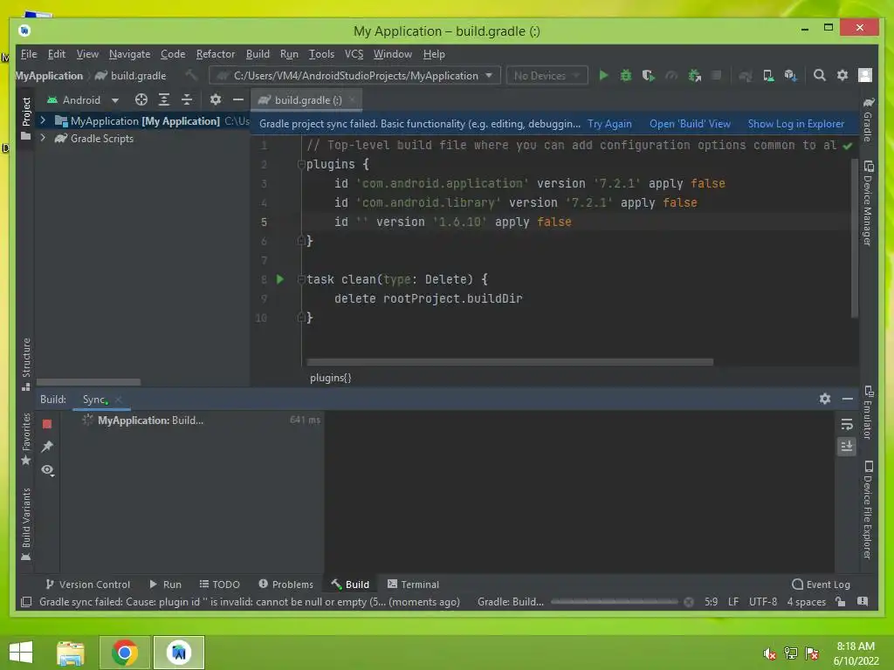The image size is (894, 670).
Task: Open Project panel options gear
Action: tap(215, 99)
